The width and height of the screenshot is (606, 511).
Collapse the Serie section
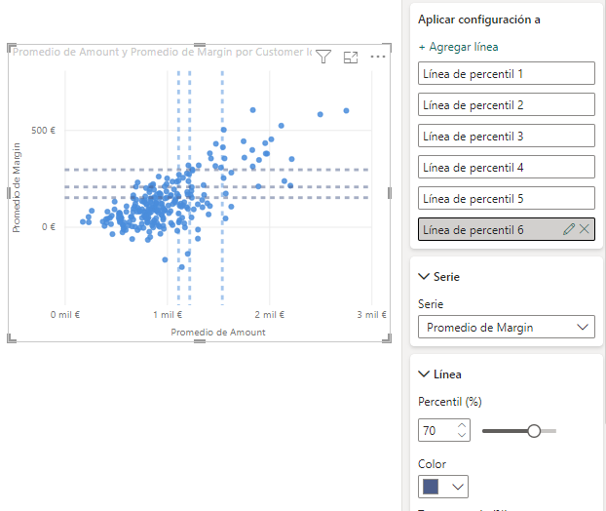(x=425, y=277)
